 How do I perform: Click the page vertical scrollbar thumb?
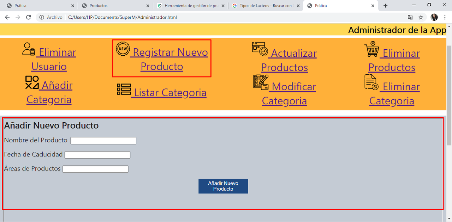(449, 95)
